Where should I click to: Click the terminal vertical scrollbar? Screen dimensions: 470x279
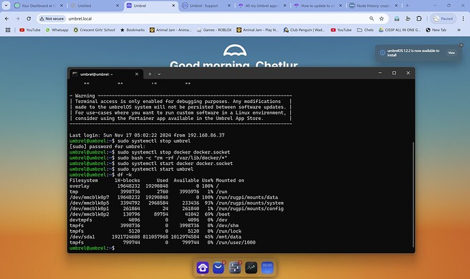[x=413, y=194]
